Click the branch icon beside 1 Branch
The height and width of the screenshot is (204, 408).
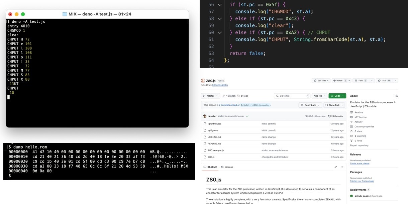click(x=224, y=96)
